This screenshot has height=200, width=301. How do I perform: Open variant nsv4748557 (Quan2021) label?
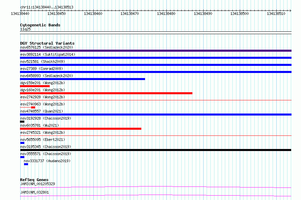pos(42,111)
